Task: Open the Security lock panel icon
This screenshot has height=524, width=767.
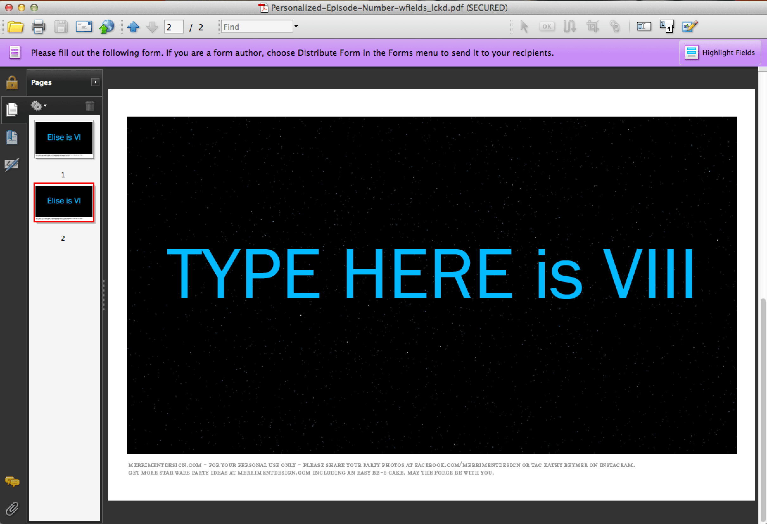Action: click(12, 83)
